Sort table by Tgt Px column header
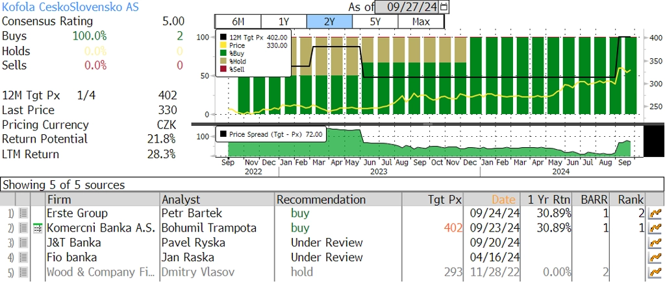The image size is (665, 284). pyautogui.click(x=433, y=199)
